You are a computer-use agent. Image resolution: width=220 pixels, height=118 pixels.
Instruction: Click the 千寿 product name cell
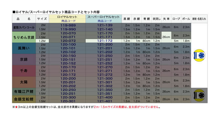click(24, 71)
